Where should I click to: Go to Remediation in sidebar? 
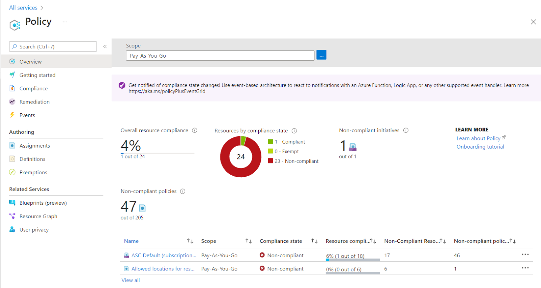[x=34, y=102]
